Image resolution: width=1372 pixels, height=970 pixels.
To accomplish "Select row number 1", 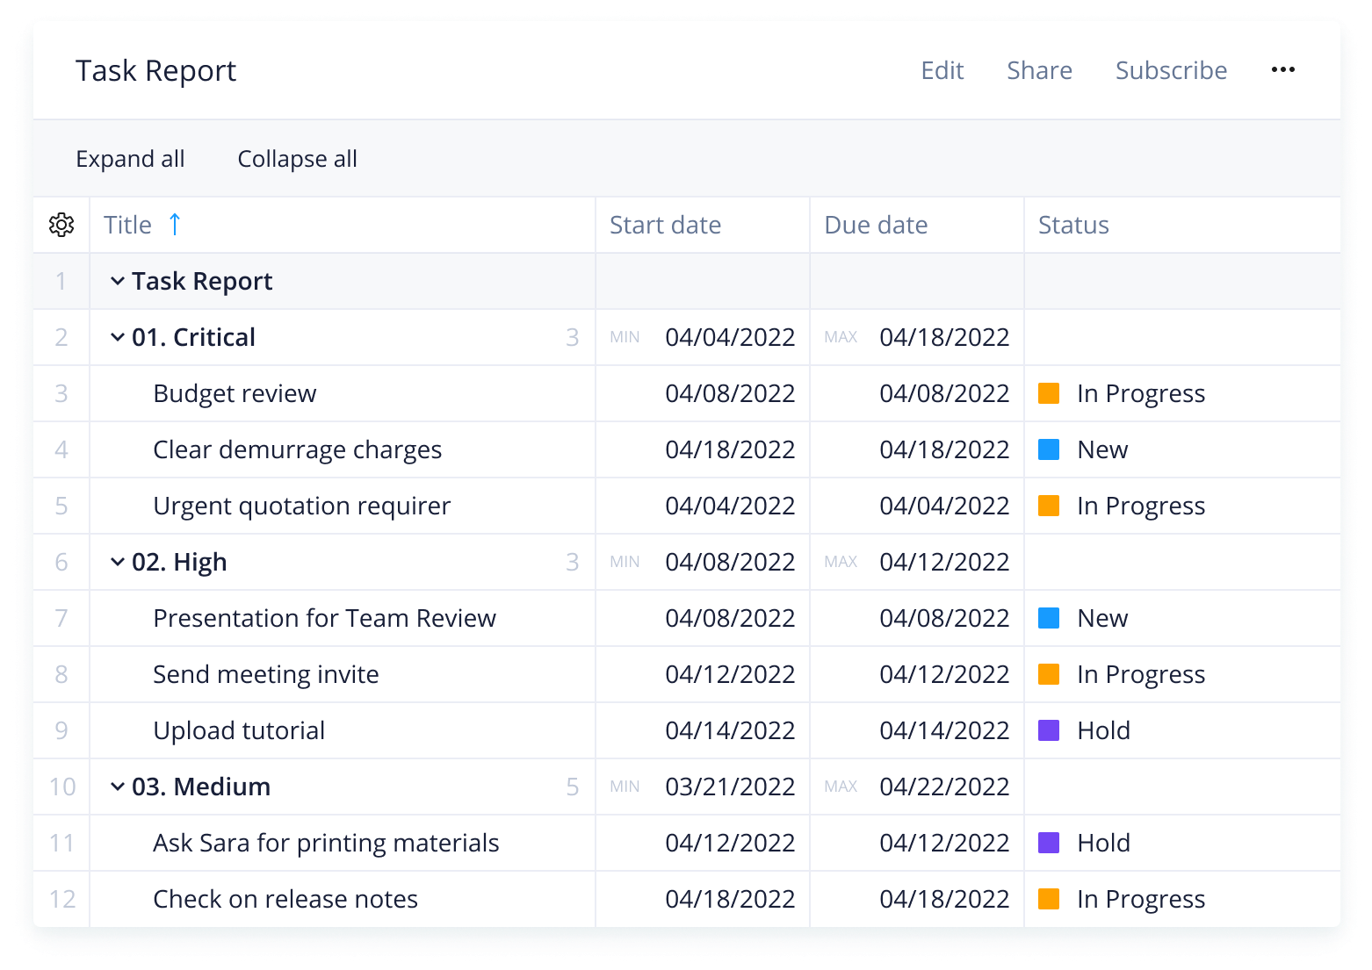I will 61,281.
